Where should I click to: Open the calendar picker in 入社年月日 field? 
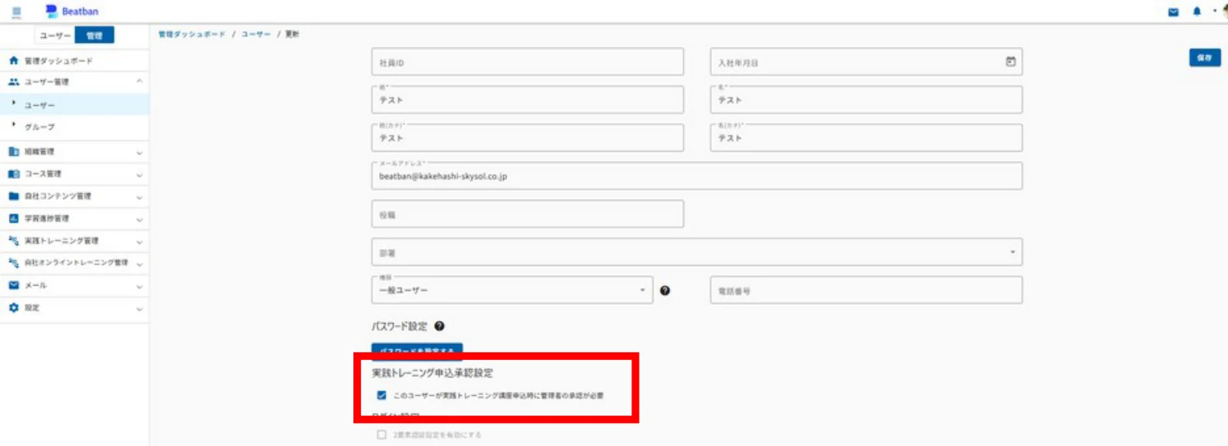(x=1011, y=62)
